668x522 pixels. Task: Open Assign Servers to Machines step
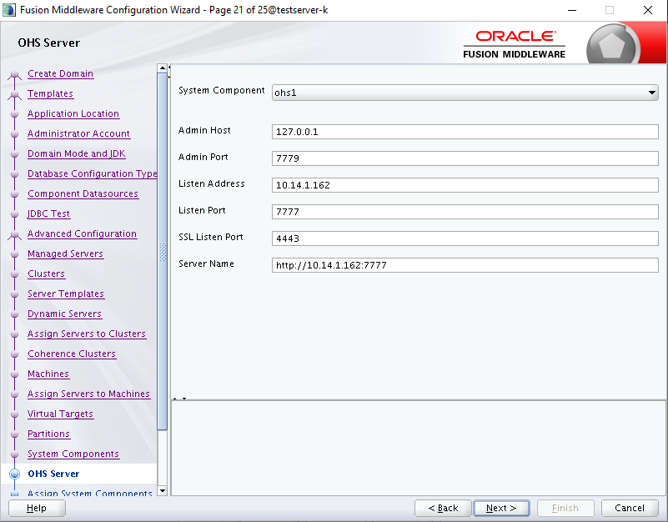coord(88,394)
